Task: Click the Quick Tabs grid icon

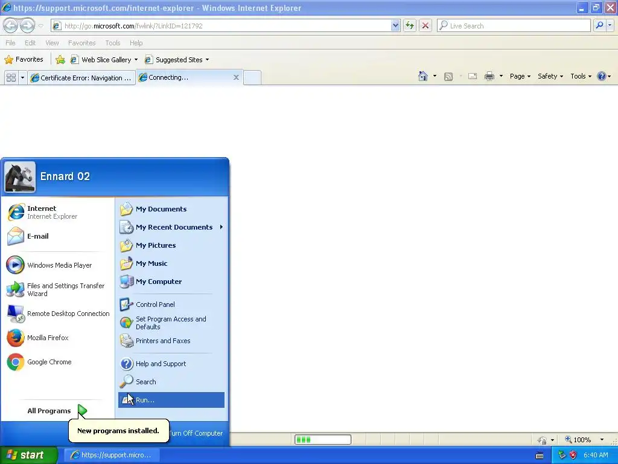Action: (11, 78)
